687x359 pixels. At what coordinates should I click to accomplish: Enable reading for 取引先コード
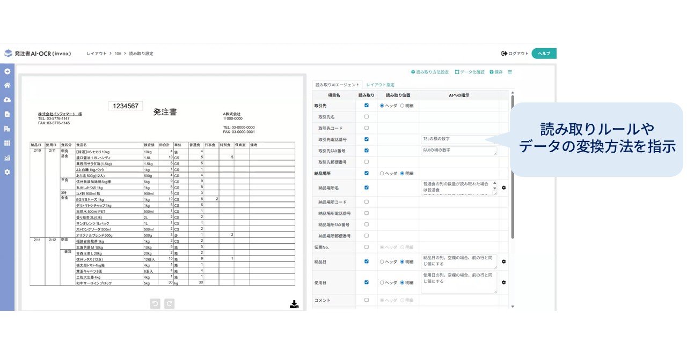point(366,127)
